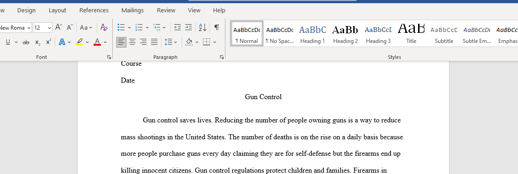Image resolution: width=518 pixels, height=174 pixels.
Task: Click the words "mass shootings" in the paragraph
Action: click(143, 137)
